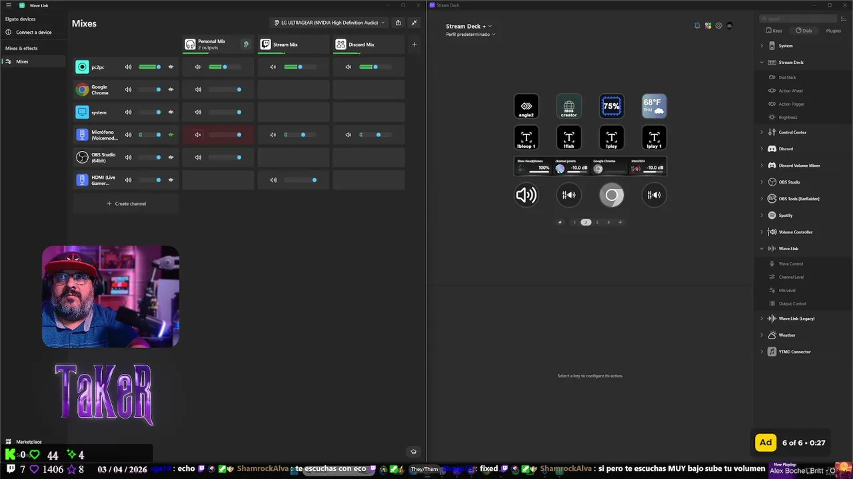Mute Micrófono in Discord Mix

349,135
